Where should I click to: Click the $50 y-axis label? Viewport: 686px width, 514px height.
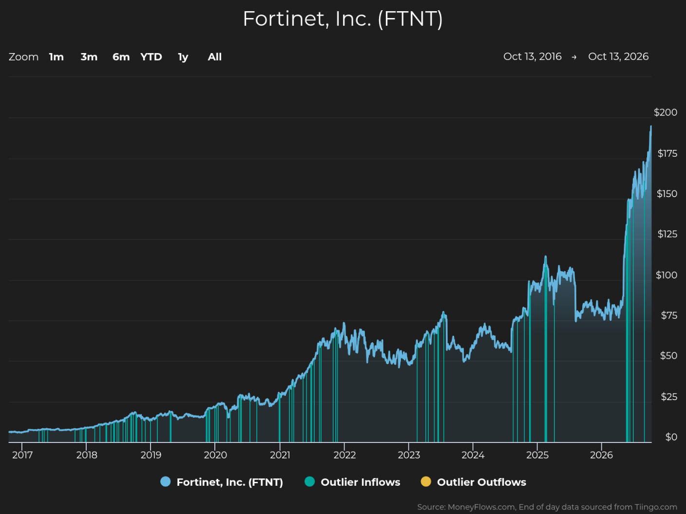(668, 356)
